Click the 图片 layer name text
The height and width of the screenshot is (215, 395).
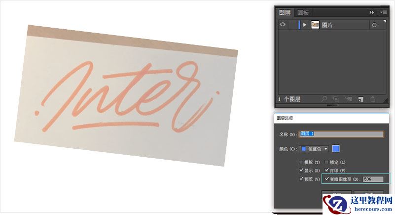tap(327, 25)
